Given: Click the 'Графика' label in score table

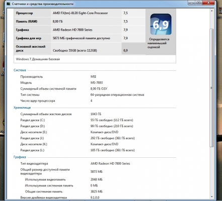Looking at the screenshot, I should click(22, 30).
